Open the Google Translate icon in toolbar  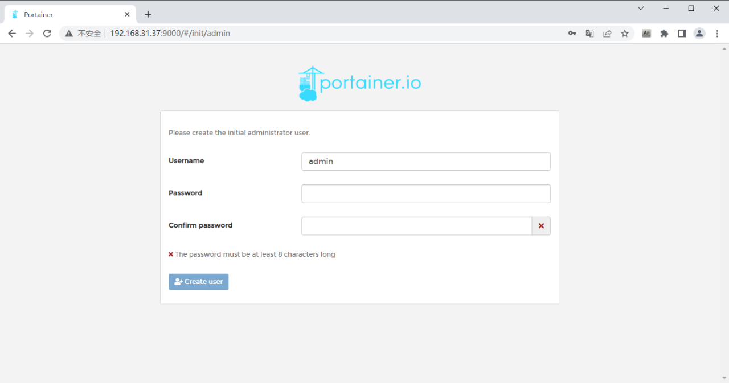[x=589, y=33]
